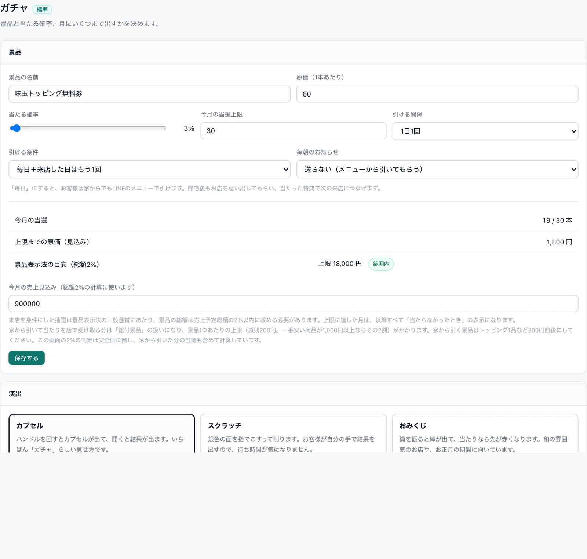This screenshot has width=587, height=559.
Task: Click the 景品表示法の目安（総額2%）label
Action: point(57,264)
